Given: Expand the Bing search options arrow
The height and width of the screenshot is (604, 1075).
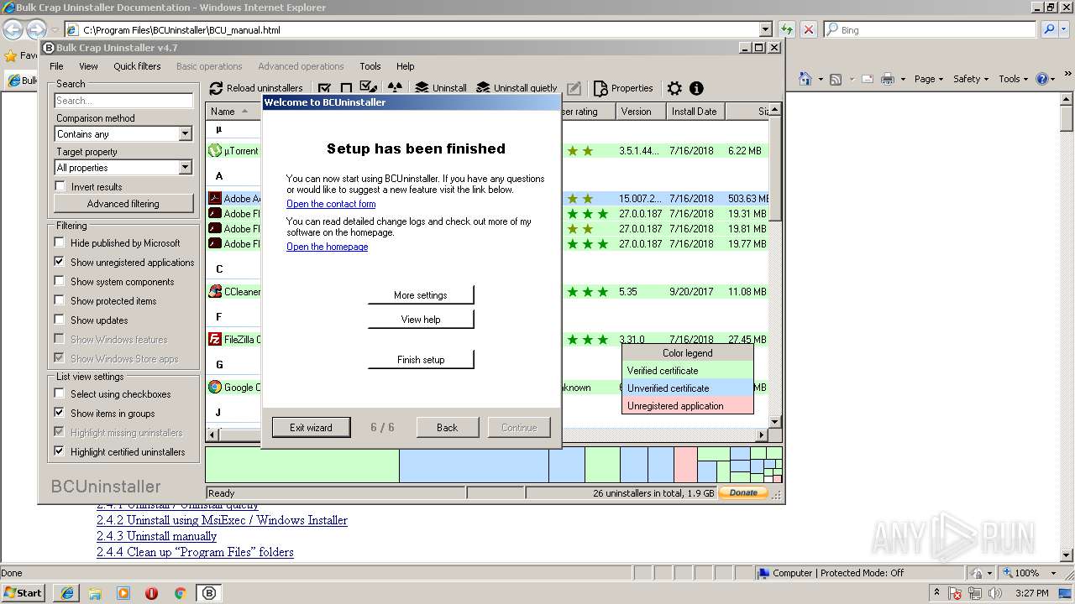Looking at the screenshot, I should pos(1064,29).
